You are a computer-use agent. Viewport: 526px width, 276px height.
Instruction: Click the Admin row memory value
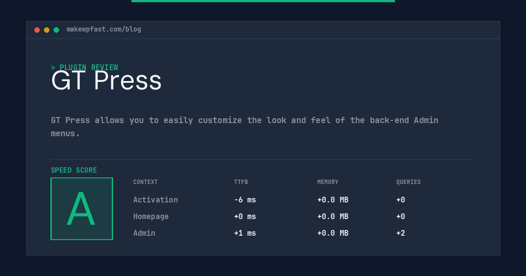tap(333, 233)
